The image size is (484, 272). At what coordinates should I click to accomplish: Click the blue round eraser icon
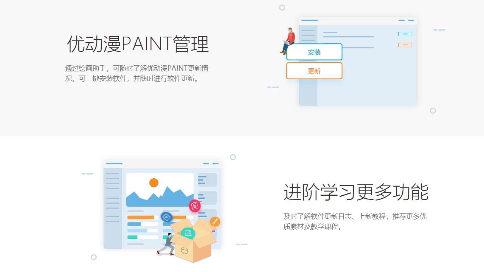click(x=166, y=217)
